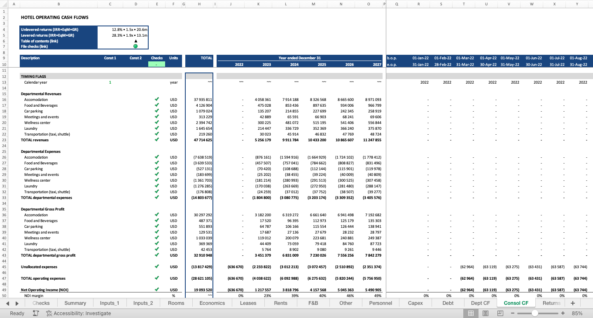Open zoom dialog via 85% label

coord(577,313)
